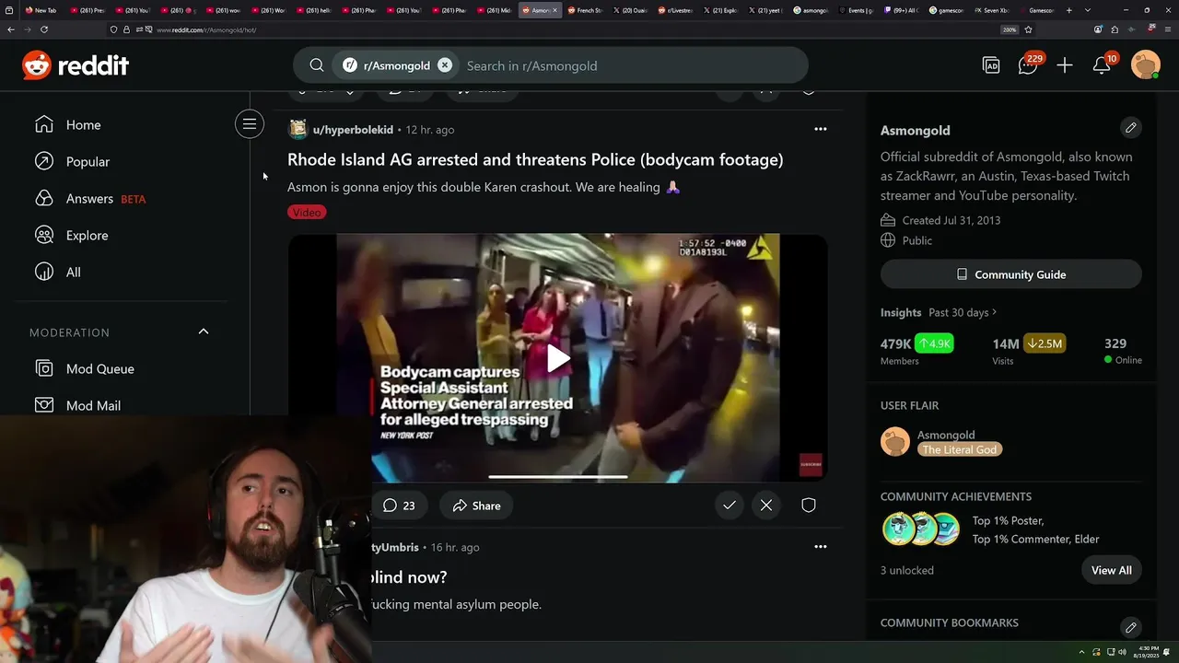Open options menu on hyperbolekid post
The image size is (1179, 663).
(821, 129)
